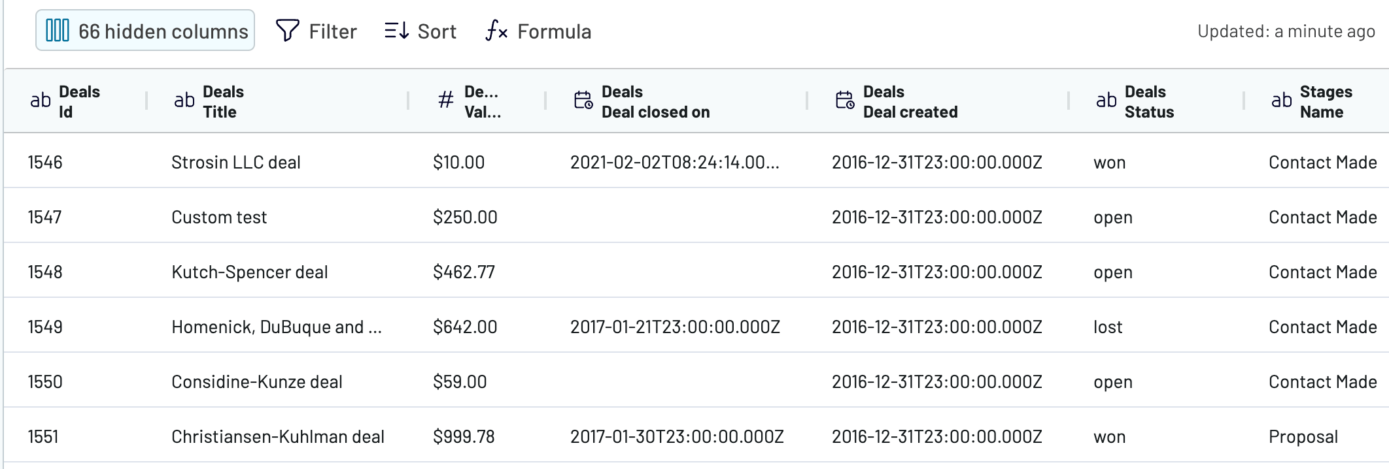Click the text-type icon on Deals Status column
Image resolution: width=1389 pixels, height=469 pixels.
[1106, 101]
